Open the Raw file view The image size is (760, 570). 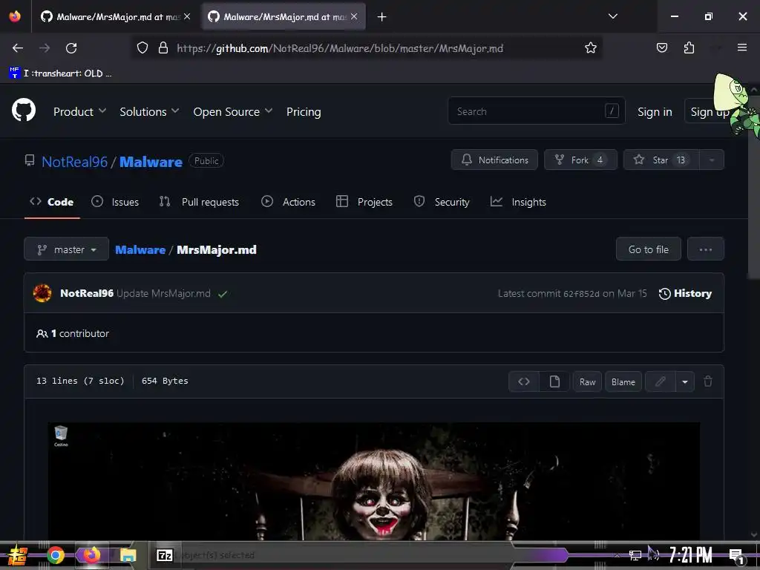[587, 382]
